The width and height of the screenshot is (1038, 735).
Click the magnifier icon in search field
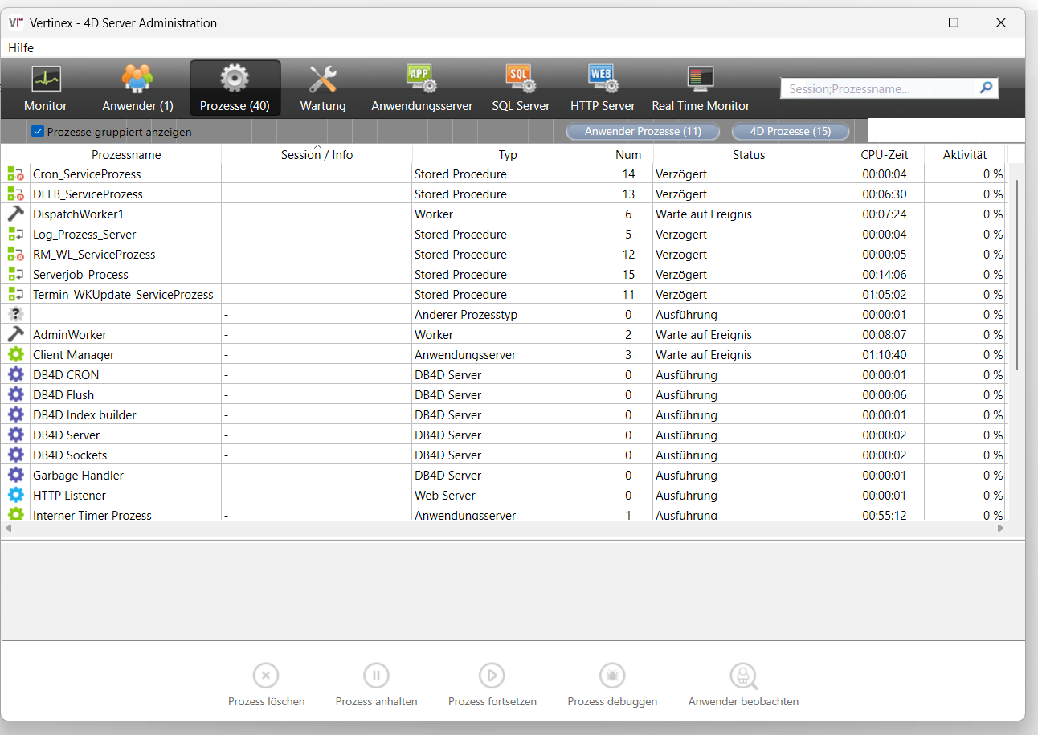[986, 88]
